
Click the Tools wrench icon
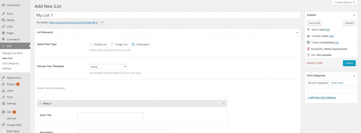pos(4,97)
